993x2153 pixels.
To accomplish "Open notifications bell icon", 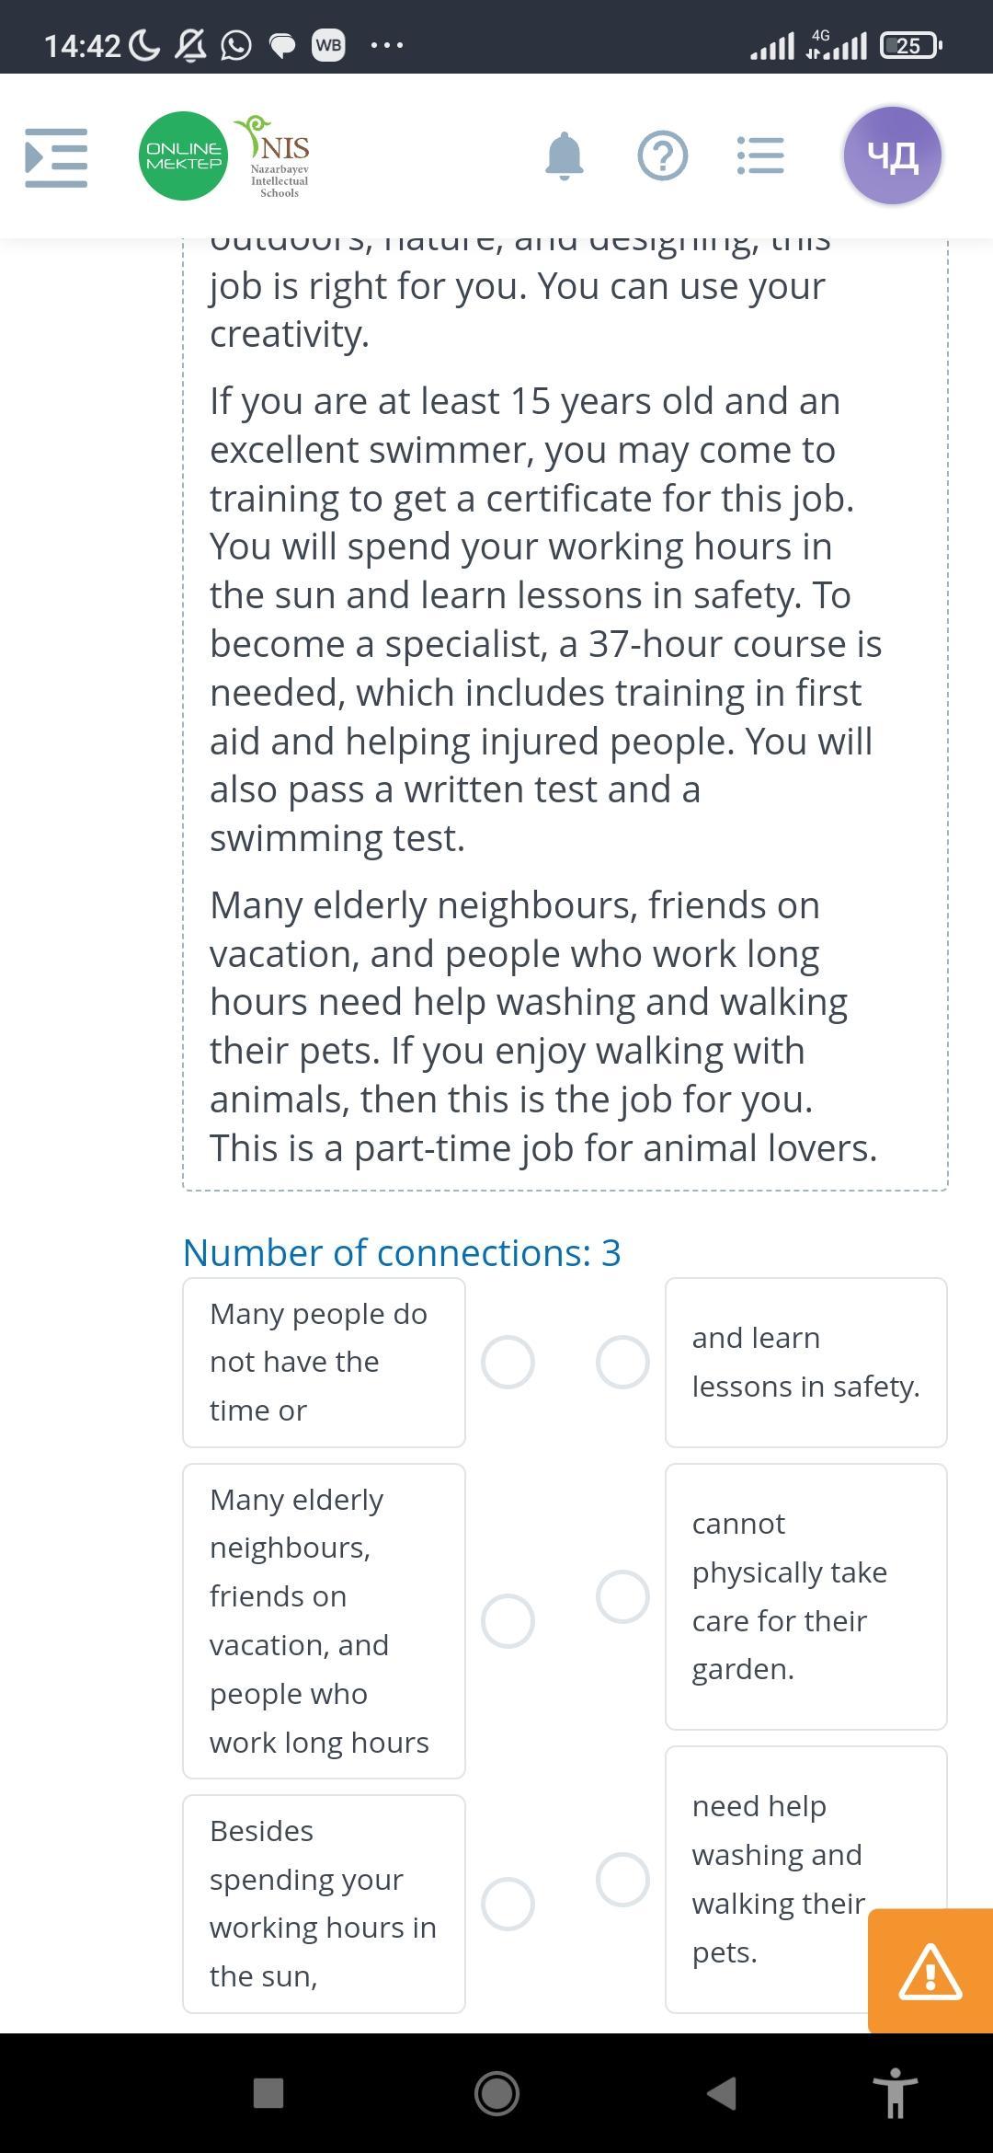I will (565, 155).
